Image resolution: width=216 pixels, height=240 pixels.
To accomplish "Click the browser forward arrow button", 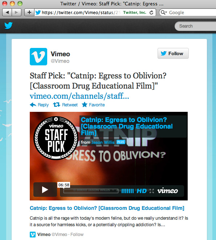I will coord(16,12).
